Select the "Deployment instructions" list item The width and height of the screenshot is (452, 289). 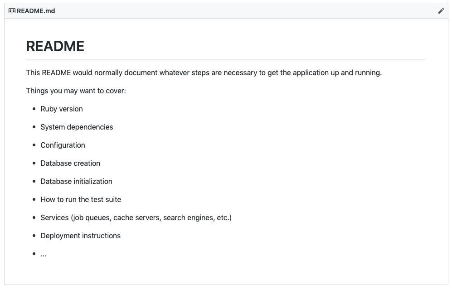click(80, 236)
